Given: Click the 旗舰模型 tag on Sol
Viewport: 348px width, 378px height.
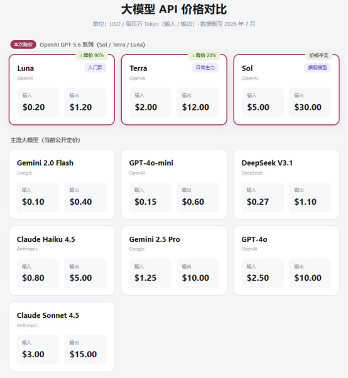Looking at the screenshot, I should click(x=318, y=68).
